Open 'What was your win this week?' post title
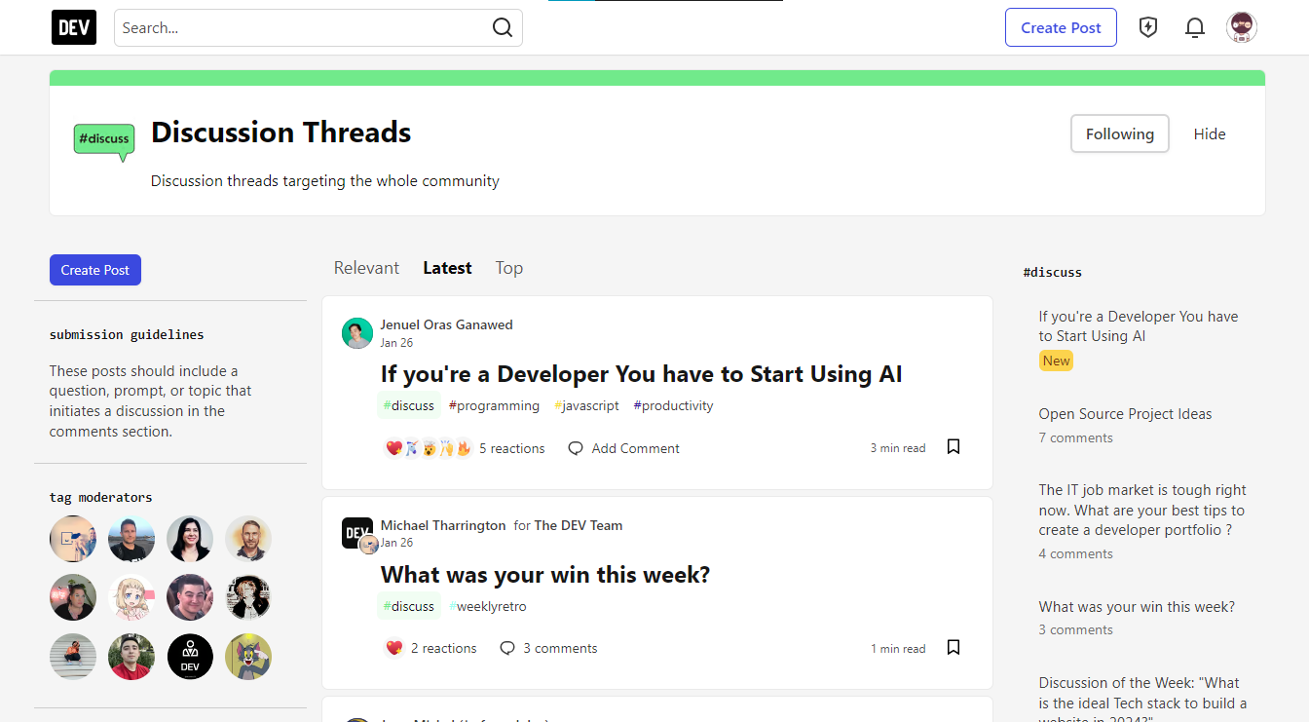 [545, 575]
